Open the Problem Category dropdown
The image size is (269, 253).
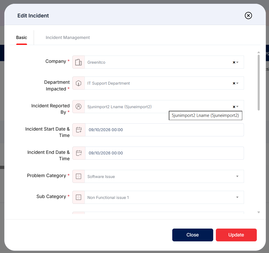tap(164, 177)
